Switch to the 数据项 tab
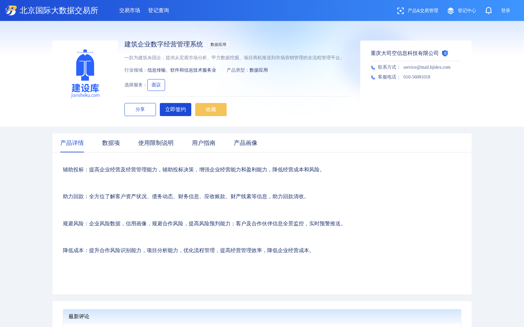The width and height of the screenshot is (524, 327). pyautogui.click(x=111, y=143)
